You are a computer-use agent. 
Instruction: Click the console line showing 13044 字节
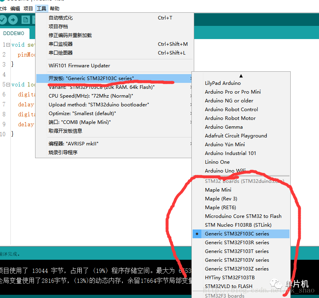tap(96, 271)
